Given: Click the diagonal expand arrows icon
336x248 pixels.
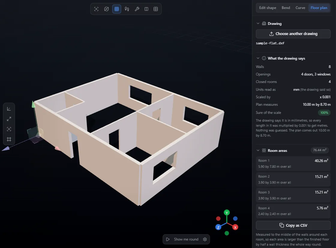Looking at the screenshot, I should tap(9, 119).
